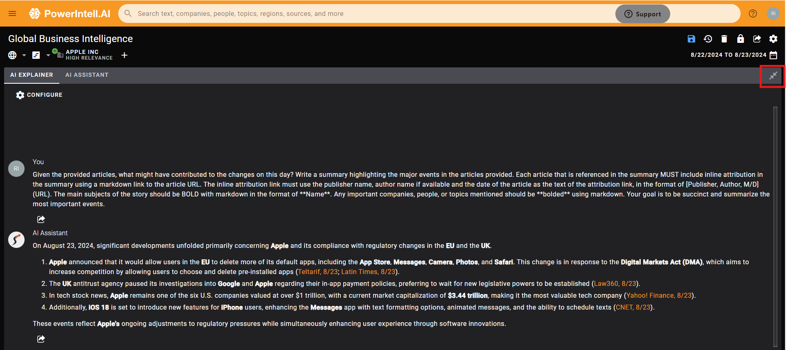Open the Yahoo! Finance, 8/23 link

point(659,296)
